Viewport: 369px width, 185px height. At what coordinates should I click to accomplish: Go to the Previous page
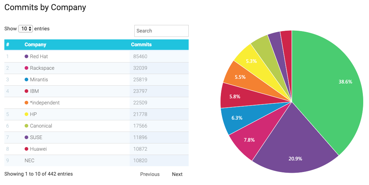click(x=150, y=174)
